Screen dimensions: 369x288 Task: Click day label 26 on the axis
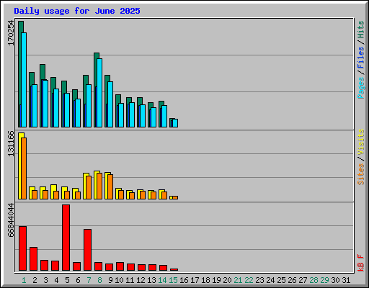click(292, 280)
